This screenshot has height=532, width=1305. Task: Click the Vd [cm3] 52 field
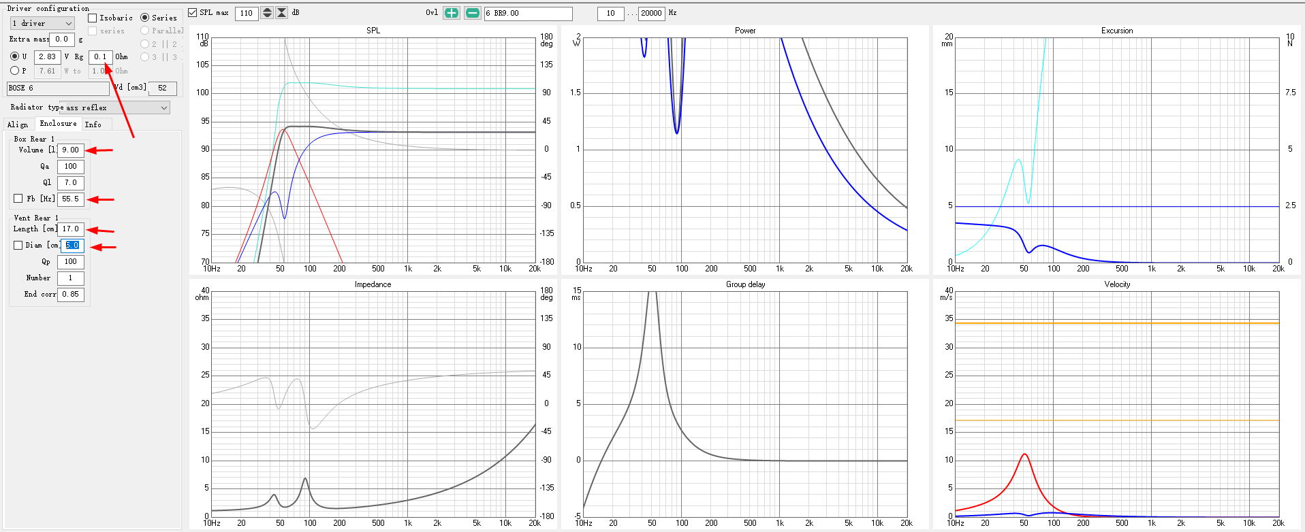click(163, 88)
